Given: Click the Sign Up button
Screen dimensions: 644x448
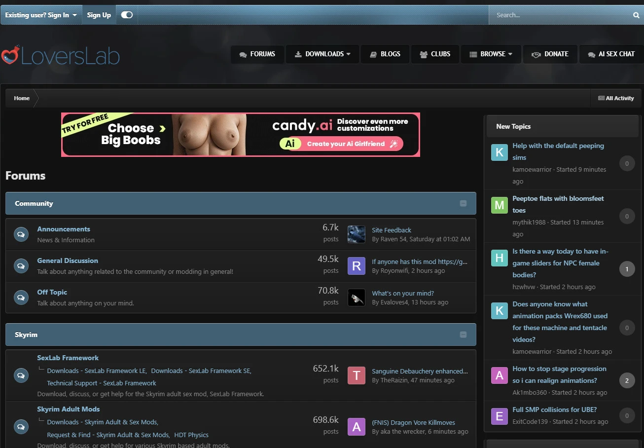Looking at the screenshot, I should click(x=99, y=15).
